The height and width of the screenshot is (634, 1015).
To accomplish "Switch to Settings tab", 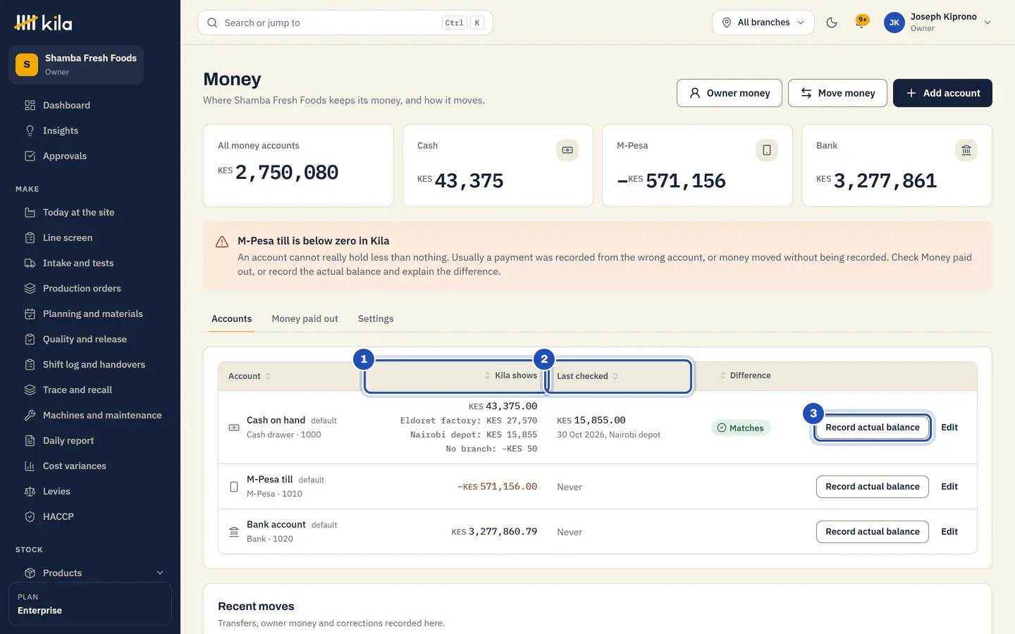I will 376,318.
